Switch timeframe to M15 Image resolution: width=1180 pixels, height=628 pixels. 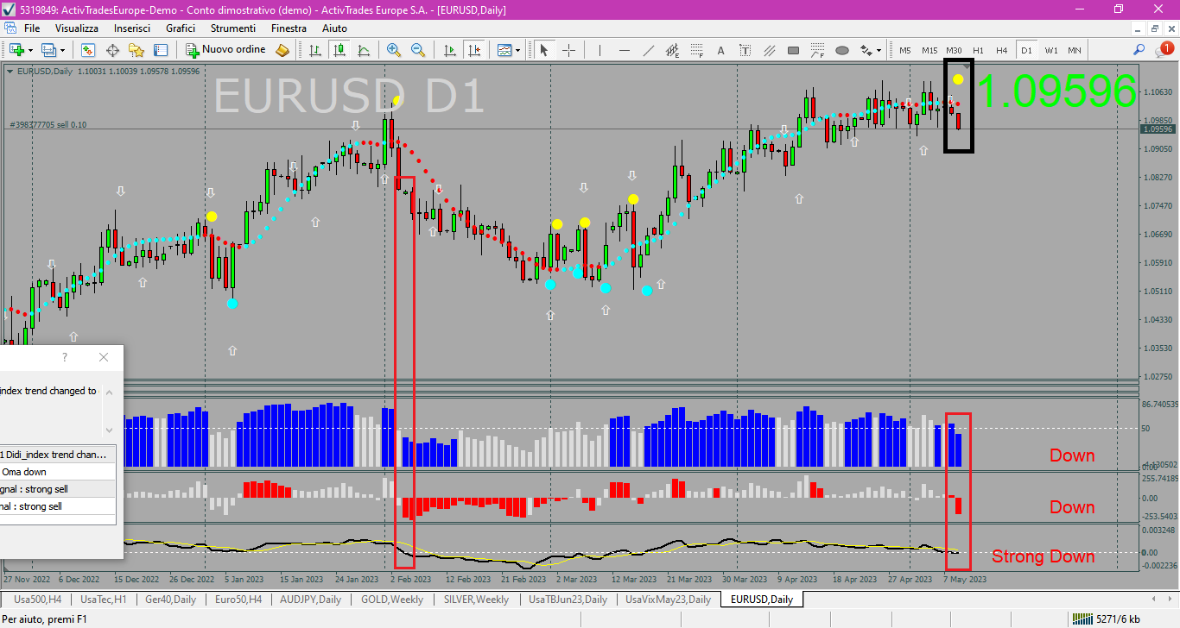point(929,50)
